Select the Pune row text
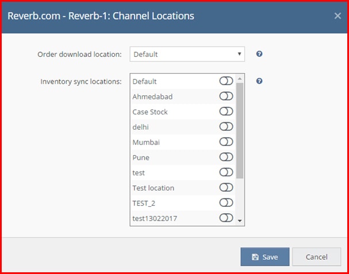 coord(141,158)
